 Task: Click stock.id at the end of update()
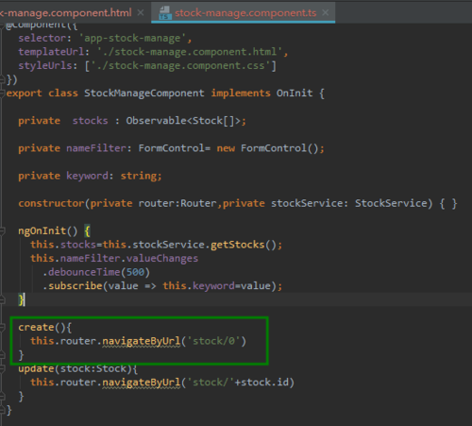[264, 383]
